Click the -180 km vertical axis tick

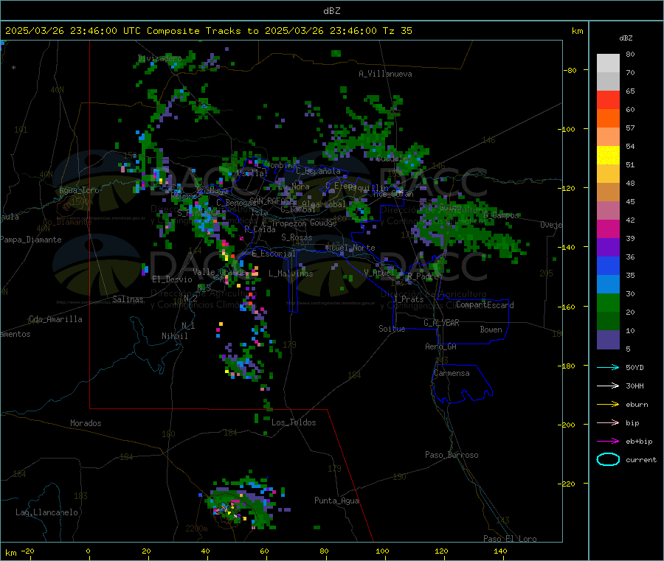pos(568,366)
